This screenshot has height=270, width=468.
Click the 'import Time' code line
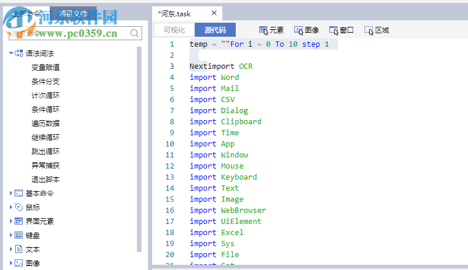[x=214, y=133]
